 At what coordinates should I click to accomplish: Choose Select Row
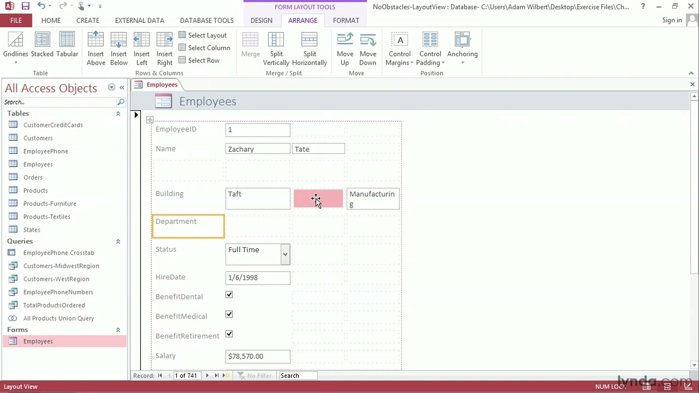(199, 61)
